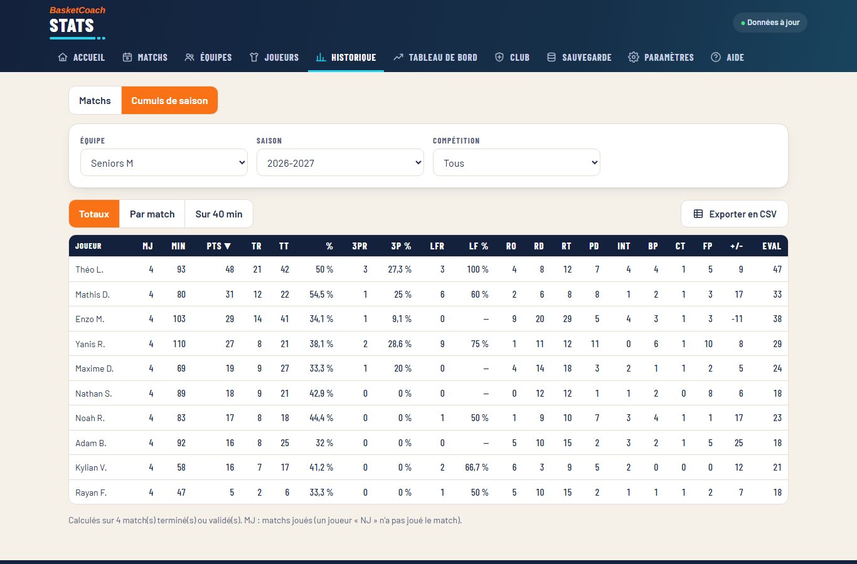Screen dimensions: 857x564
Task: Open the Sauvegarde menu item
Action: click(579, 57)
